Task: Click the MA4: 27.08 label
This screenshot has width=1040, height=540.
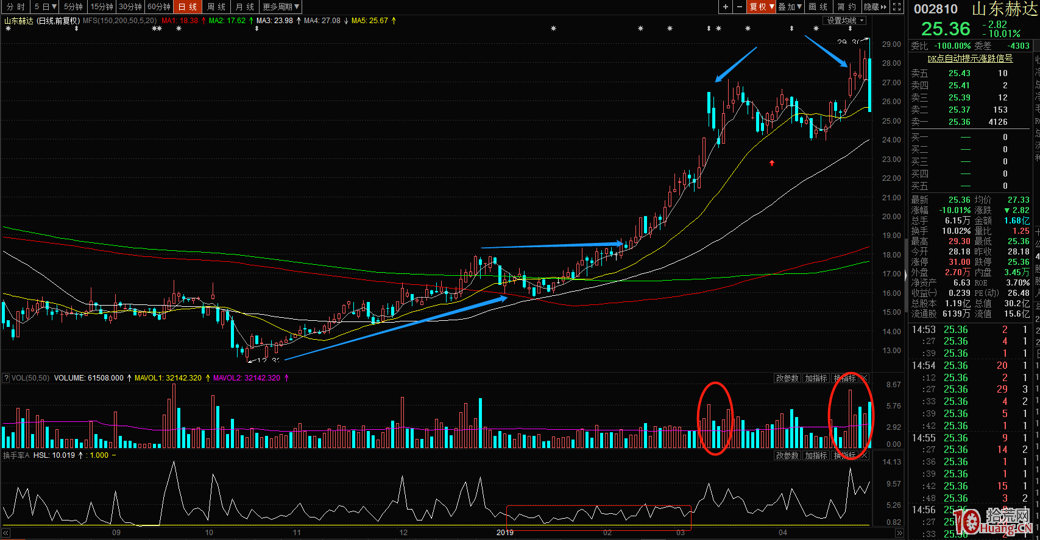Action: point(322,21)
